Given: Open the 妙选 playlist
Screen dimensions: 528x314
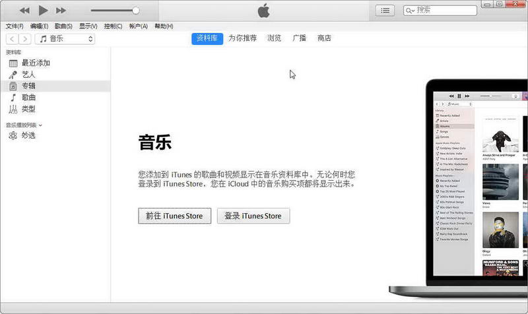Looking at the screenshot, I should [28, 135].
